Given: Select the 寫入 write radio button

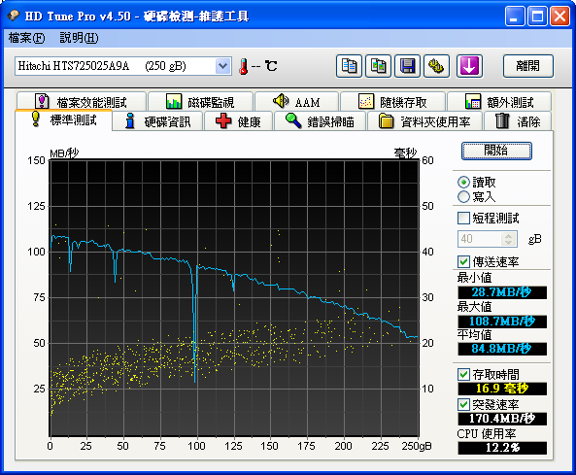Looking at the screenshot, I should click(463, 197).
